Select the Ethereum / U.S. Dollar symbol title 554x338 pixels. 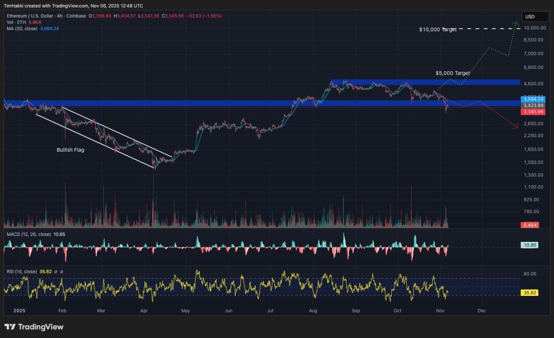[x=31, y=16]
